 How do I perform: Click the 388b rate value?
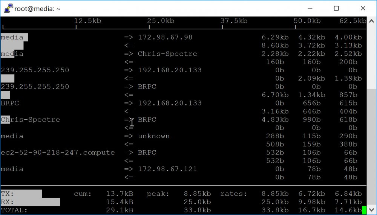click(348, 144)
